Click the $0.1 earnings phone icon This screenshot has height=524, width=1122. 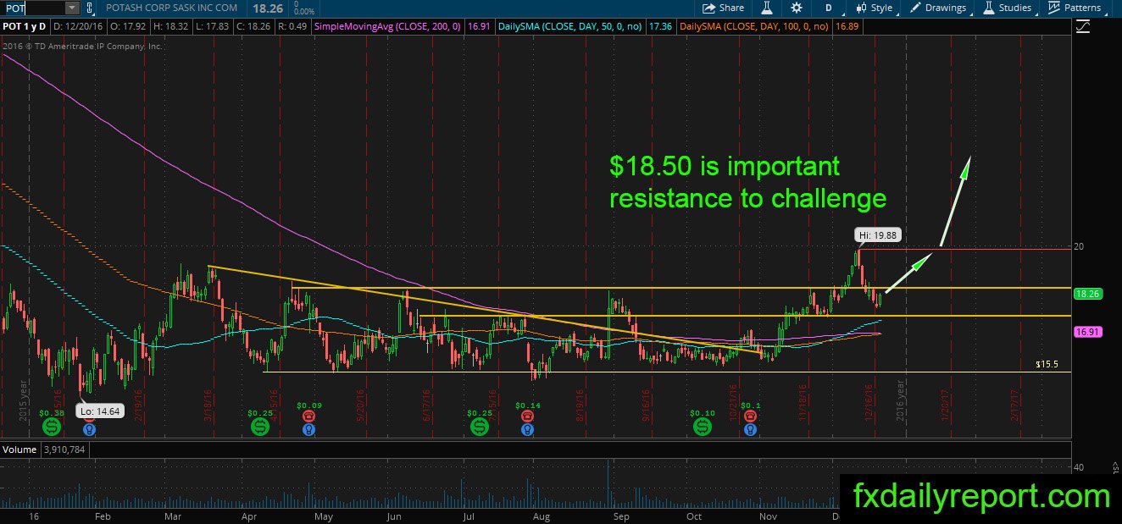tap(749, 416)
